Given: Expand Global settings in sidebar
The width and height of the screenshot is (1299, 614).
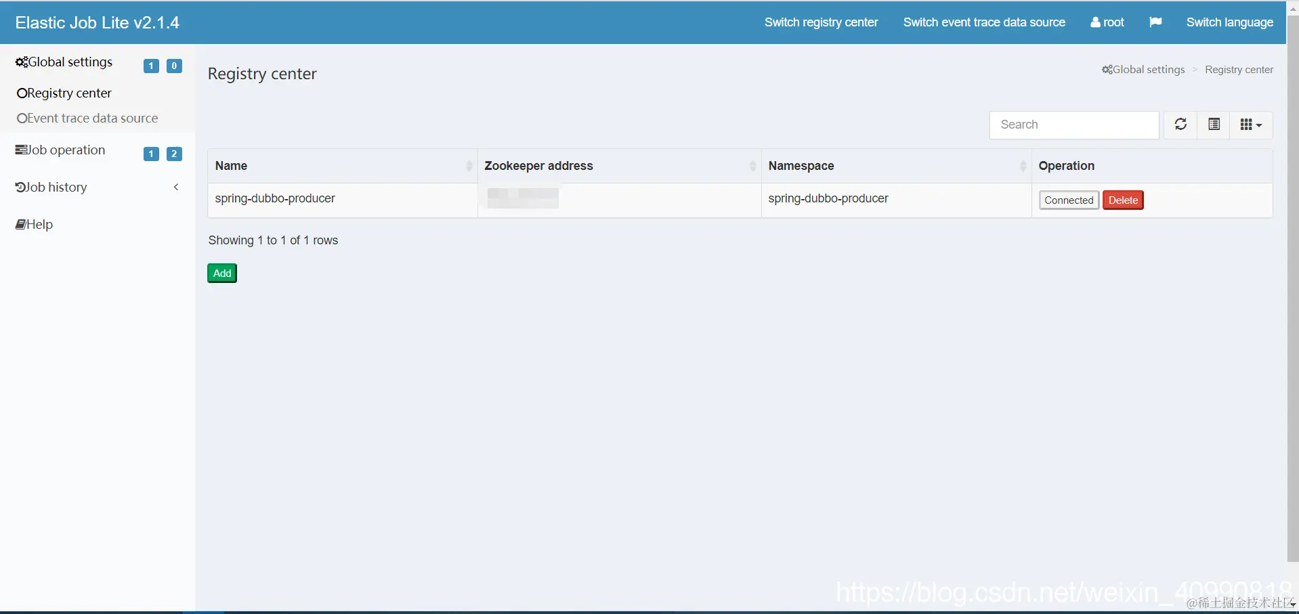Looking at the screenshot, I should (64, 62).
